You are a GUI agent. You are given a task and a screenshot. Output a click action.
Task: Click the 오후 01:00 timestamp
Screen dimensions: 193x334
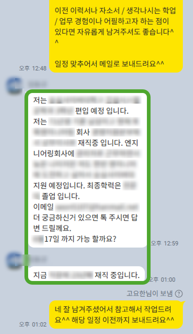(162, 279)
